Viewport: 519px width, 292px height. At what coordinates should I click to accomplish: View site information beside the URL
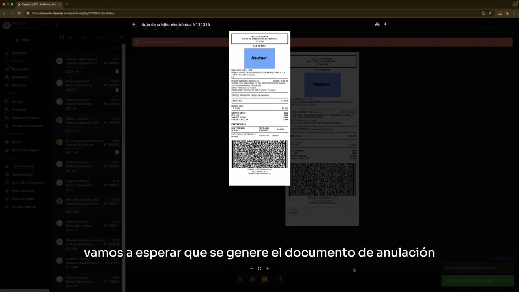point(28,13)
